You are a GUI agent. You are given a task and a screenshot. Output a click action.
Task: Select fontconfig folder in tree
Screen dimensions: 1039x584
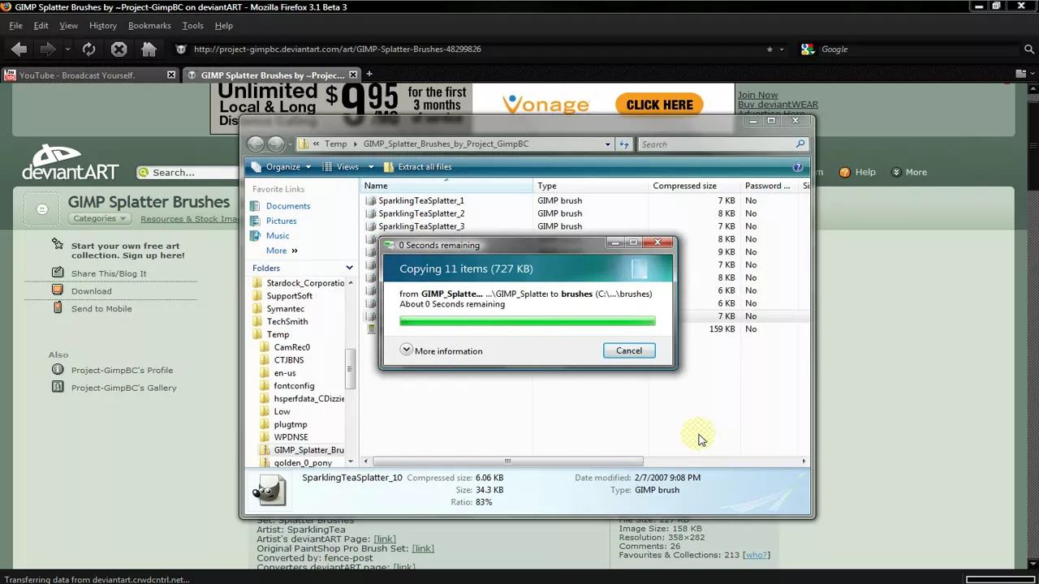tap(294, 386)
